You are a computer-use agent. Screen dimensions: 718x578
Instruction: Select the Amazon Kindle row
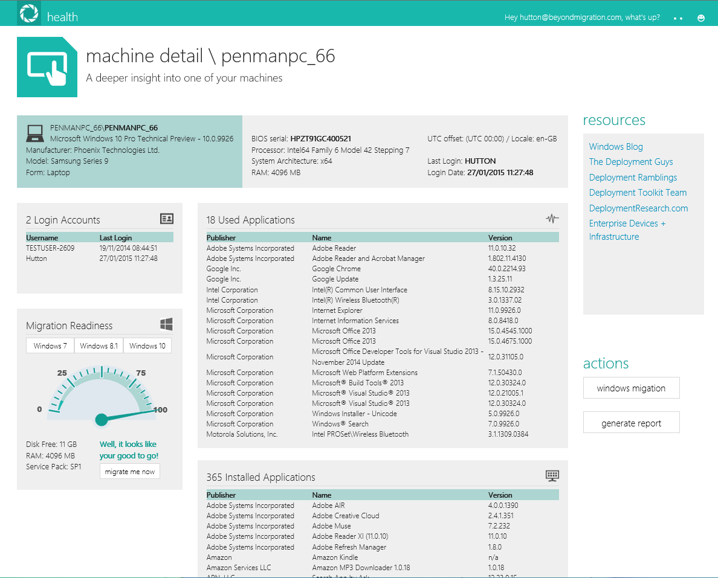coord(383,557)
